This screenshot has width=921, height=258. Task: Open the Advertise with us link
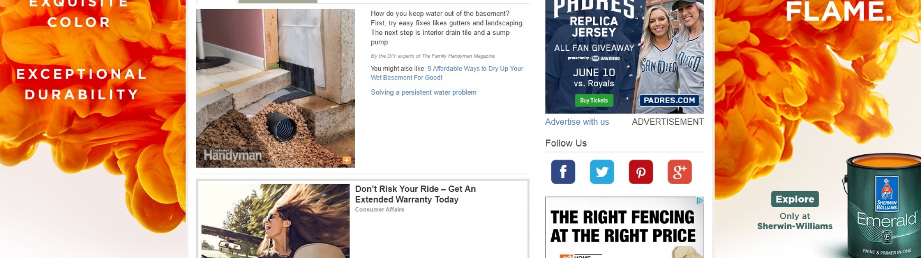pos(577,122)
